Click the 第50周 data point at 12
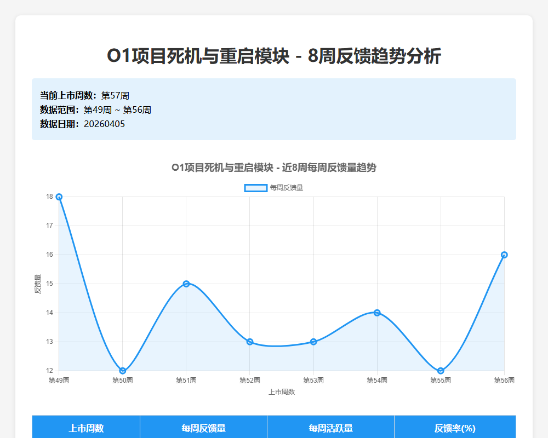Viewport: 548px width, 438px height. pos(123,371)
